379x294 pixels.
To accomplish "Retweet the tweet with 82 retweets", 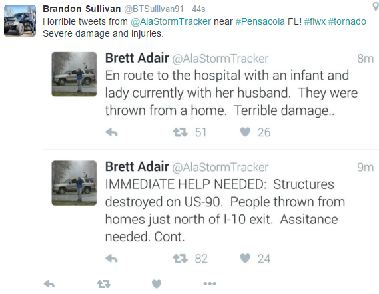I will [180, 259].
